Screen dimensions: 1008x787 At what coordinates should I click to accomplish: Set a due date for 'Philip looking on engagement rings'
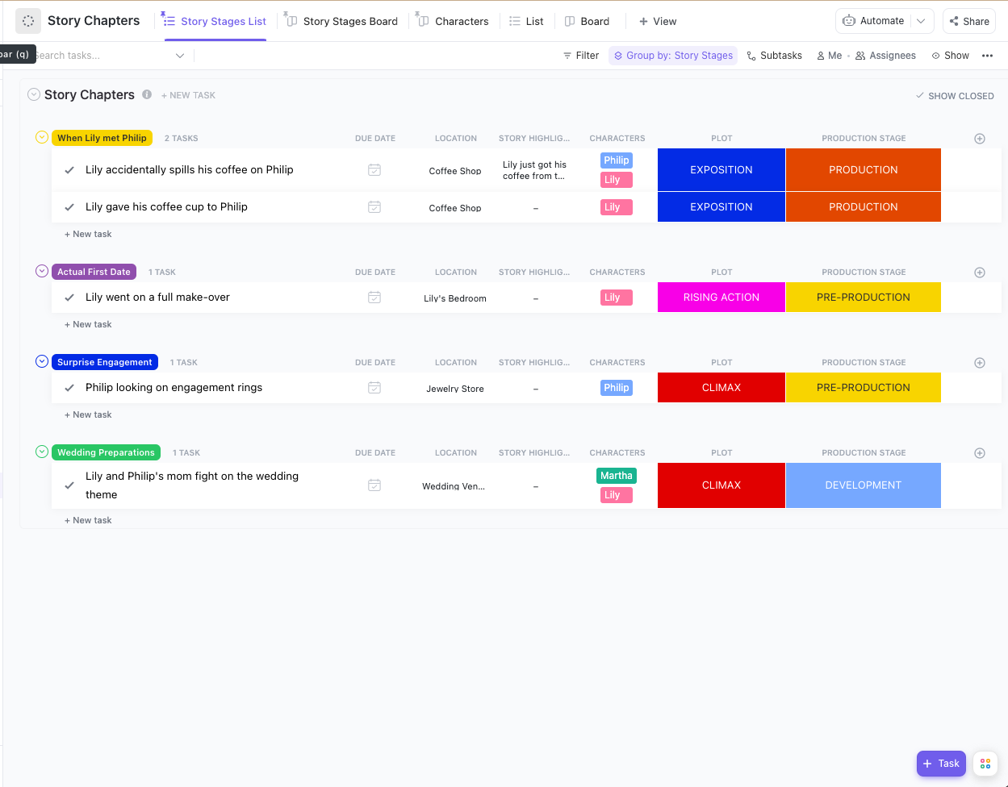click(x=374, y=388)
